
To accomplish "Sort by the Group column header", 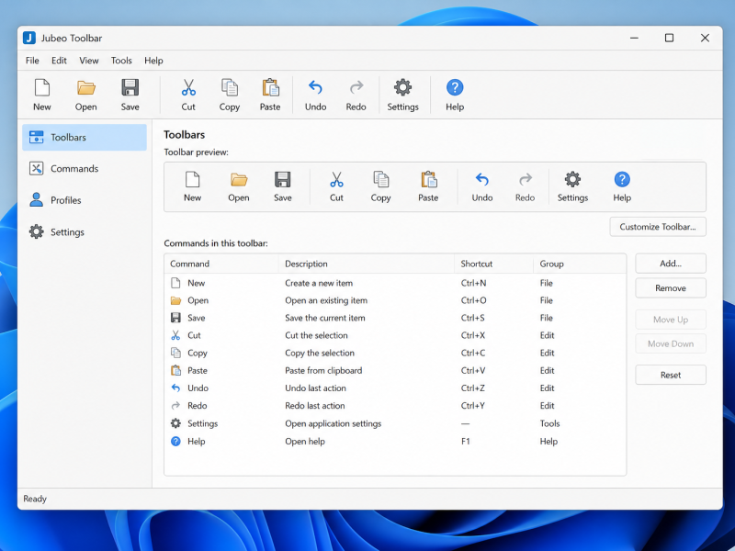I will point(580,264).
